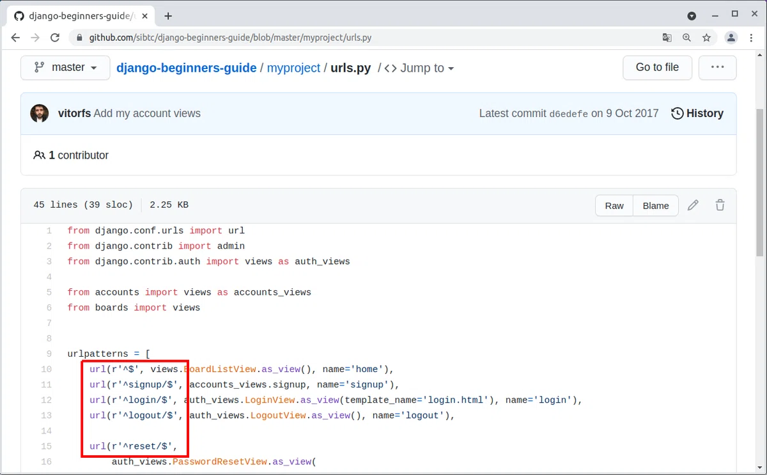Select line number 5

point(49,292)
